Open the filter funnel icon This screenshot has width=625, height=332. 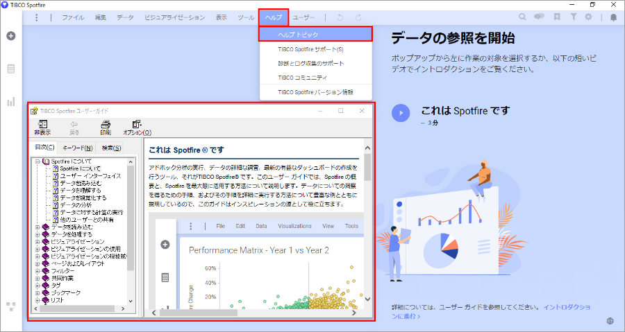[573, 17]
